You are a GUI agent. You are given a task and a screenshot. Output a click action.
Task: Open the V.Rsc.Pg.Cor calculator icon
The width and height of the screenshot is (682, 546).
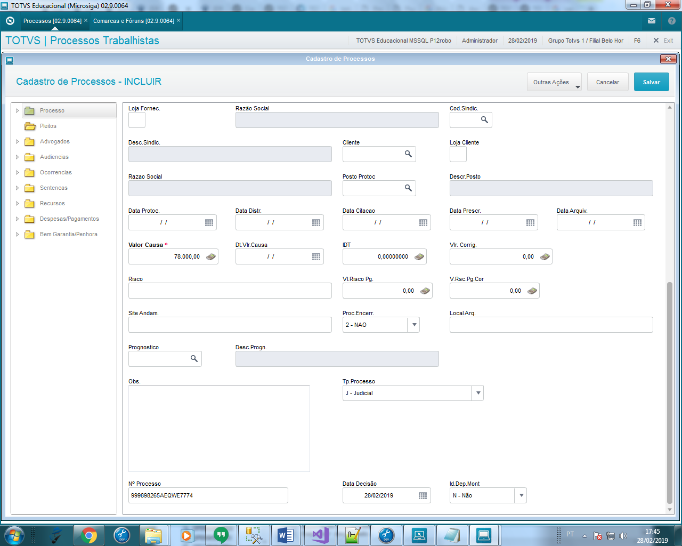532,291
